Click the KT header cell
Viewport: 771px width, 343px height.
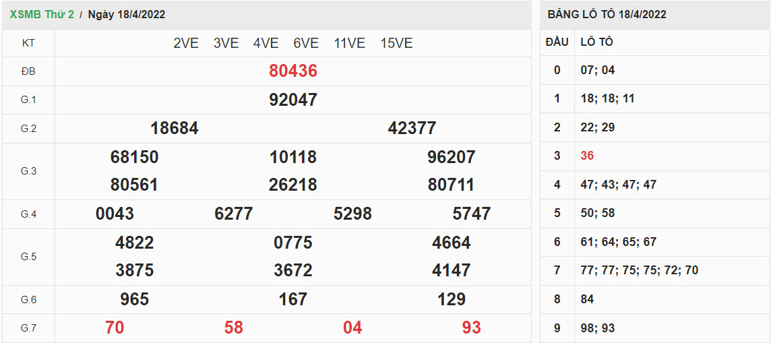click(x=28, y=43)
